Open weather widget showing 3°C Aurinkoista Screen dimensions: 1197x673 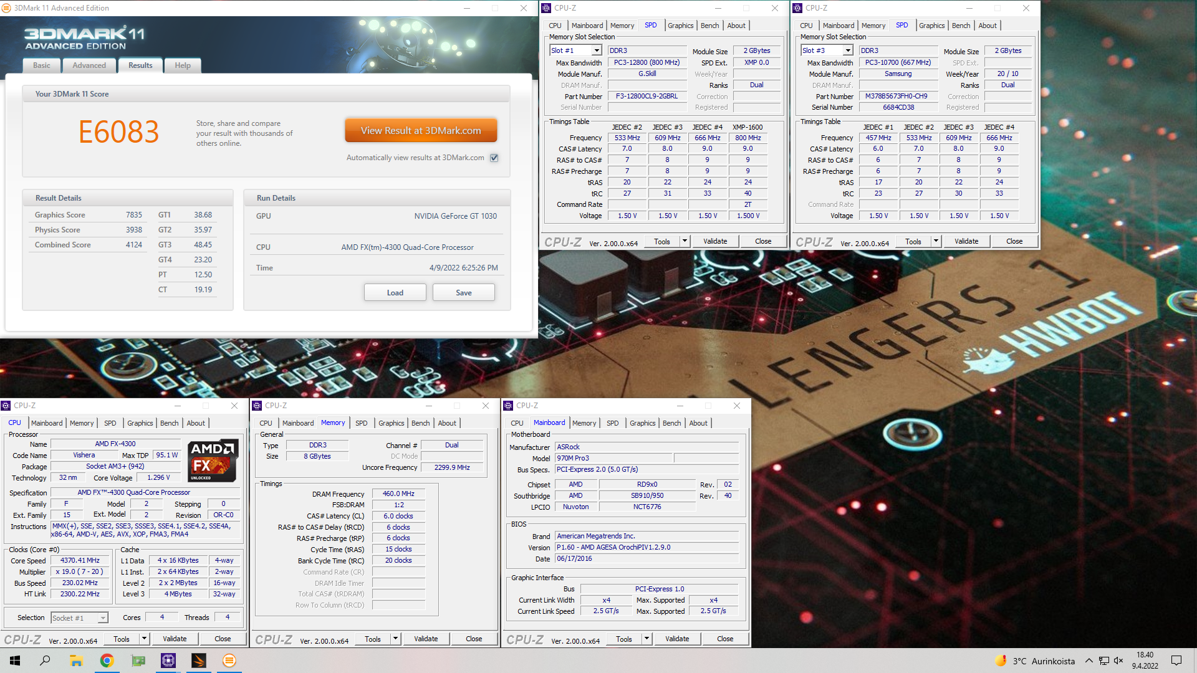[1035, 661]
